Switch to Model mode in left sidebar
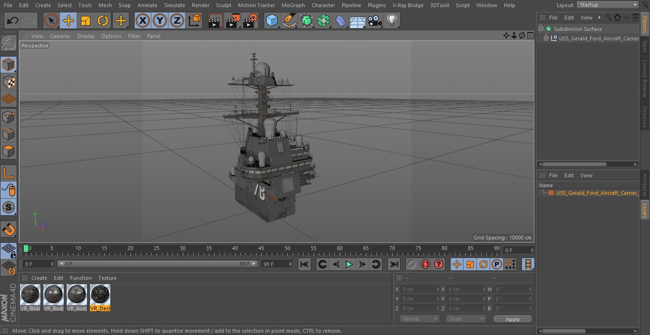 pyautogui.click(x=9, y=65)
